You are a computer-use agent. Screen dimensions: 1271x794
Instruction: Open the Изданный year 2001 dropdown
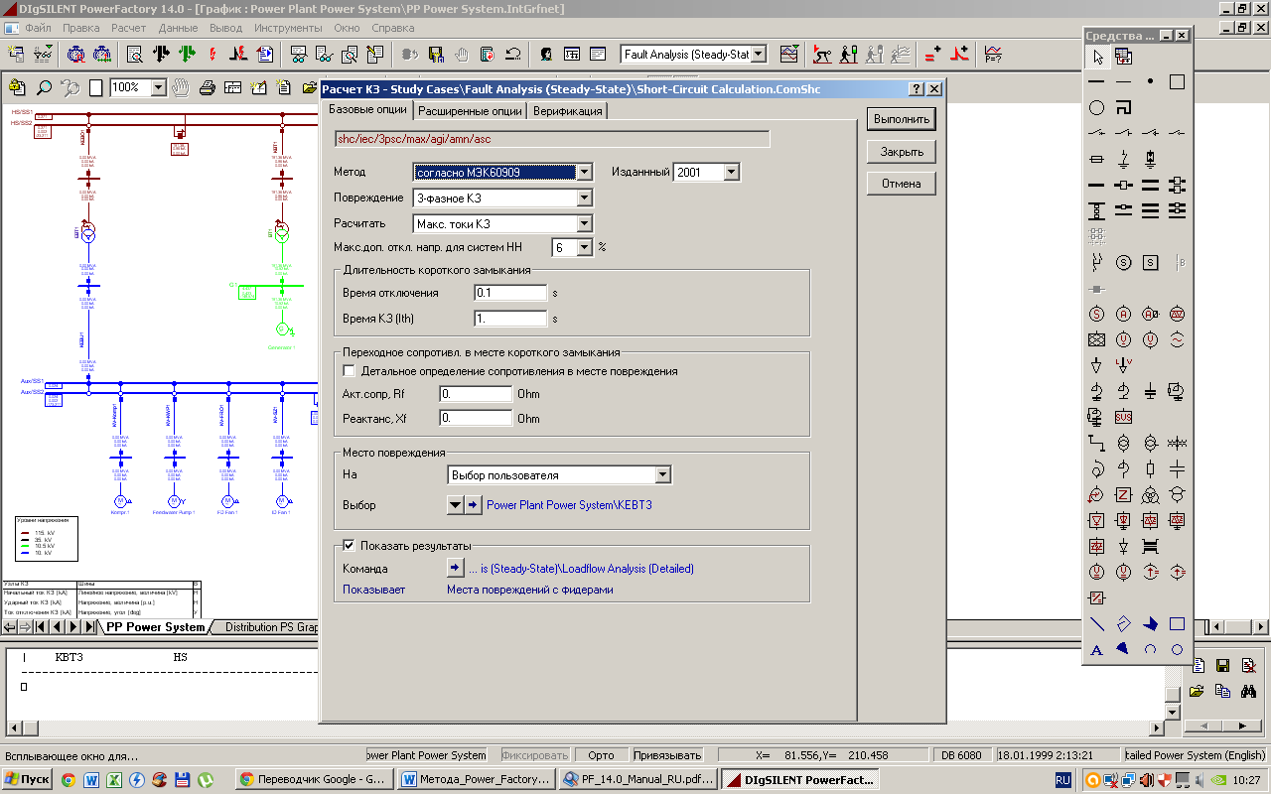(732, 172)
